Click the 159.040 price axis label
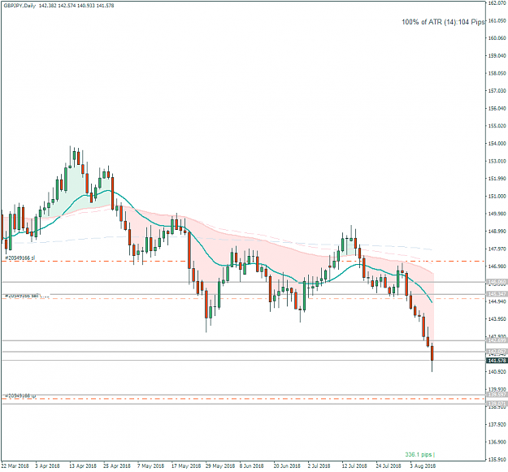 497,56
